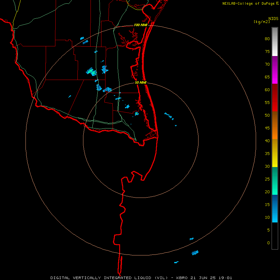Select the 75 value on the VIL scale
This screenshot has height=280, width=280.
[267, 52]
